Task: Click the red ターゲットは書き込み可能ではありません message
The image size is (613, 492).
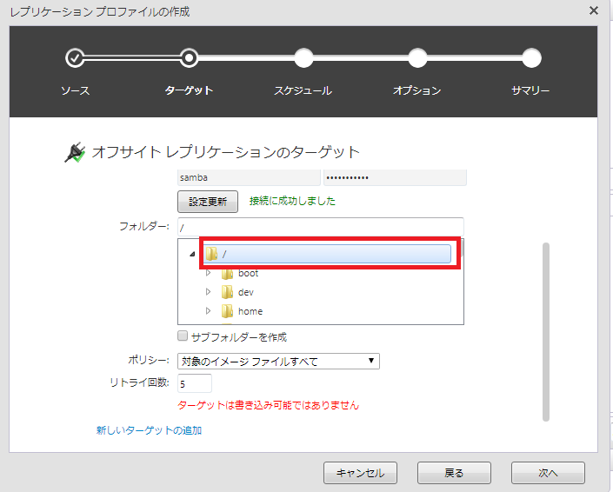Action: [x=268, y=405]
